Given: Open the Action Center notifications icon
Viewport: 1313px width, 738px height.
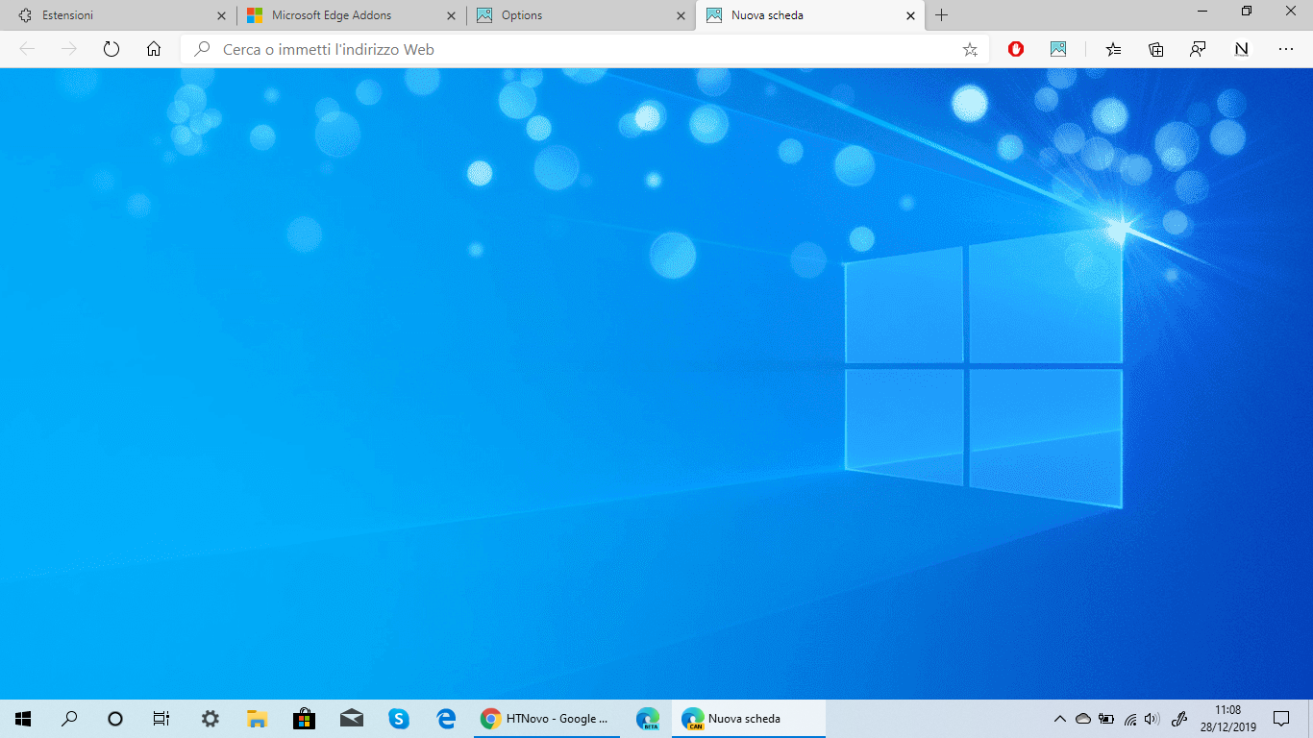Looking at the screenshot, I should point(1281,719).
